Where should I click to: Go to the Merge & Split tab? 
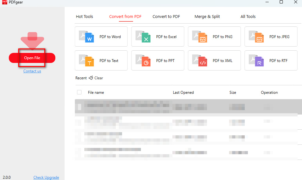[207, 17]
